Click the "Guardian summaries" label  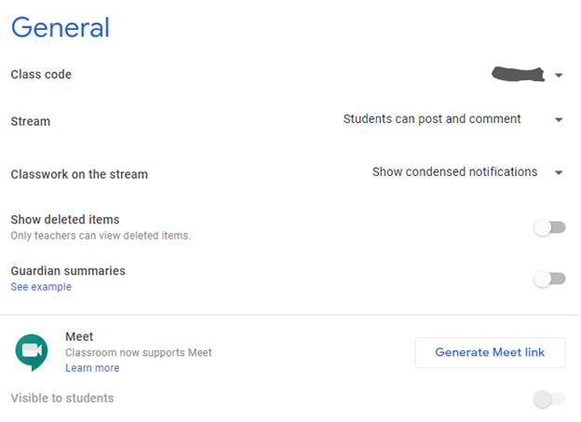pos(68,271)
